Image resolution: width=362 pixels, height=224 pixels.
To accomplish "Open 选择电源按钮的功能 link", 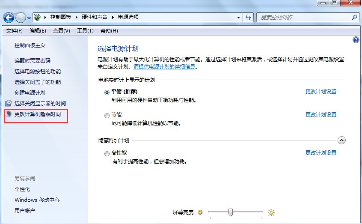I will 38,72.
